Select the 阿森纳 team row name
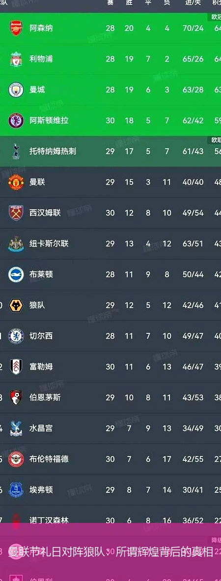 coord(41,28)
